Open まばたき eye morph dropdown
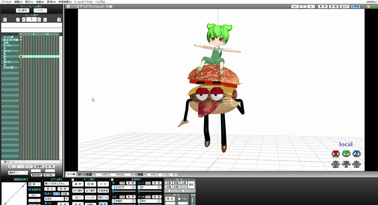 [124, 187]
